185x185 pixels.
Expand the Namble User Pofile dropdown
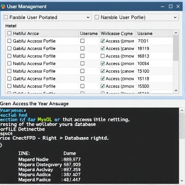click(175, 17)
